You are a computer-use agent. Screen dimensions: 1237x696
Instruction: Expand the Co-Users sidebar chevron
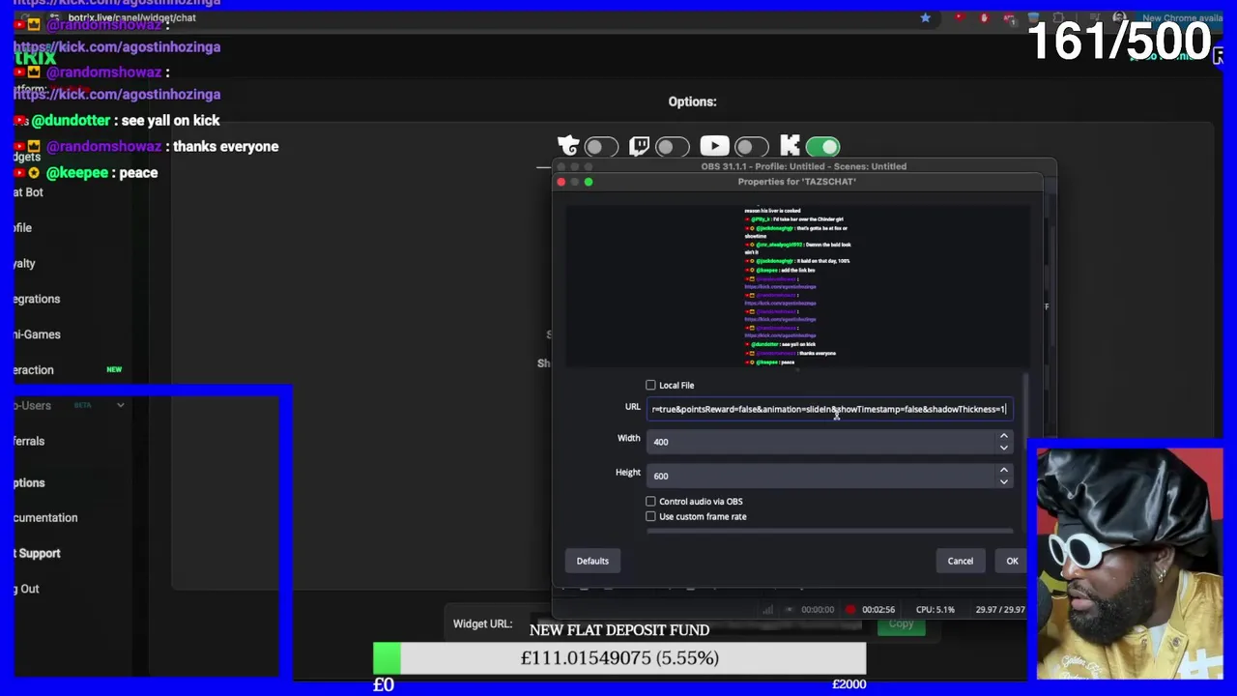click(121, 405)
